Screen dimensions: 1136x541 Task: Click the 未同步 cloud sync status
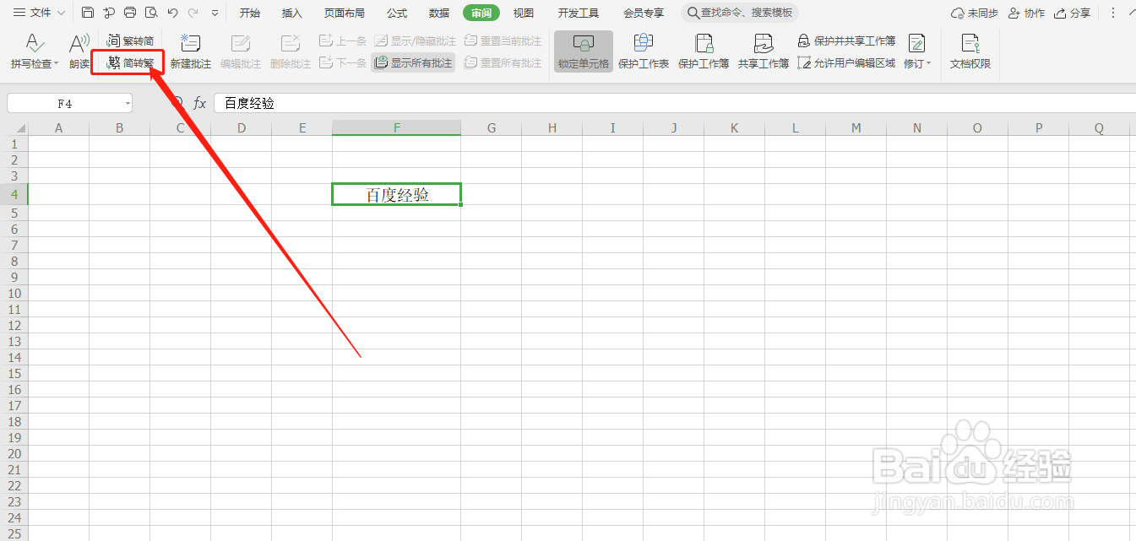975,13
